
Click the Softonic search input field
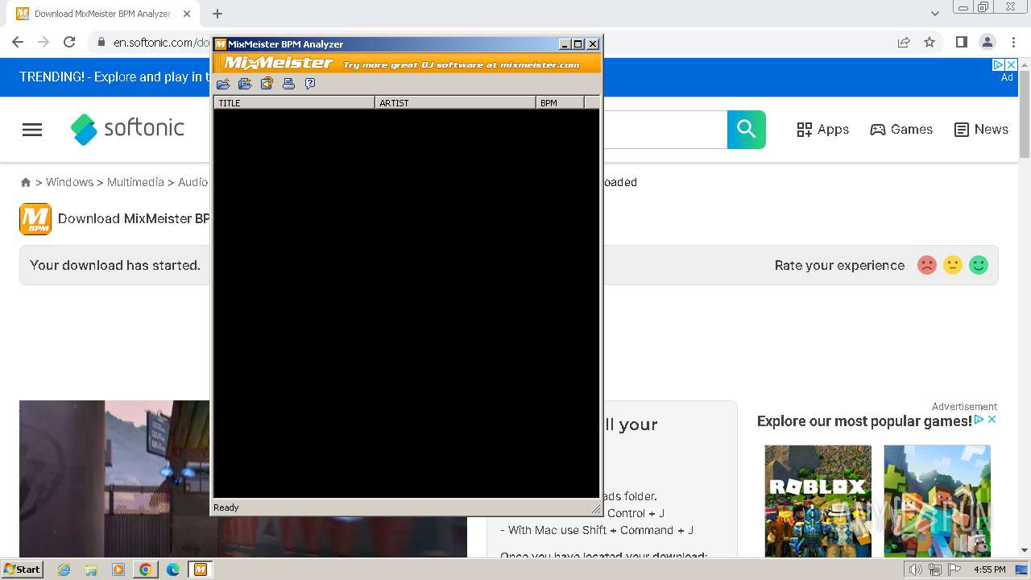tap(665, 130)
